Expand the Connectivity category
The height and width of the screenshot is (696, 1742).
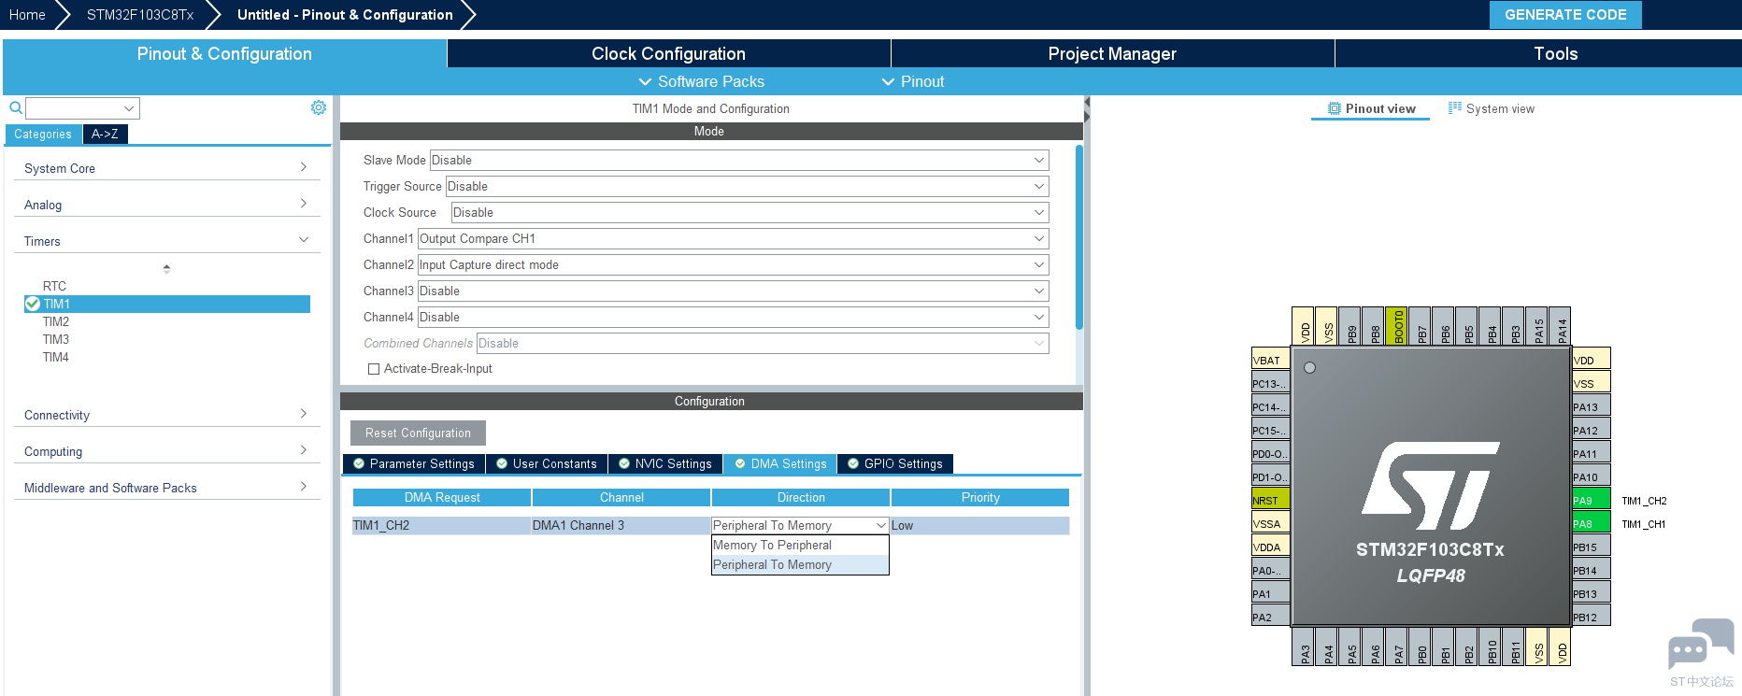tap(166, 415)
